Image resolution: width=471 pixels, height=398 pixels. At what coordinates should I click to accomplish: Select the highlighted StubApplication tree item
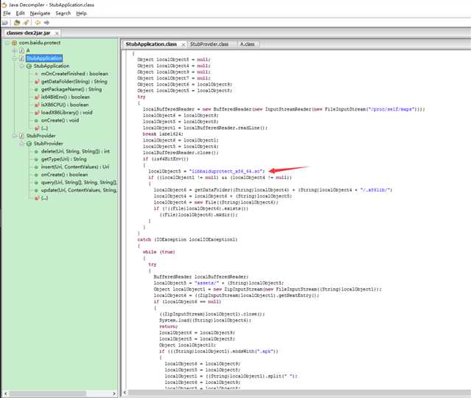pos(44,58)
